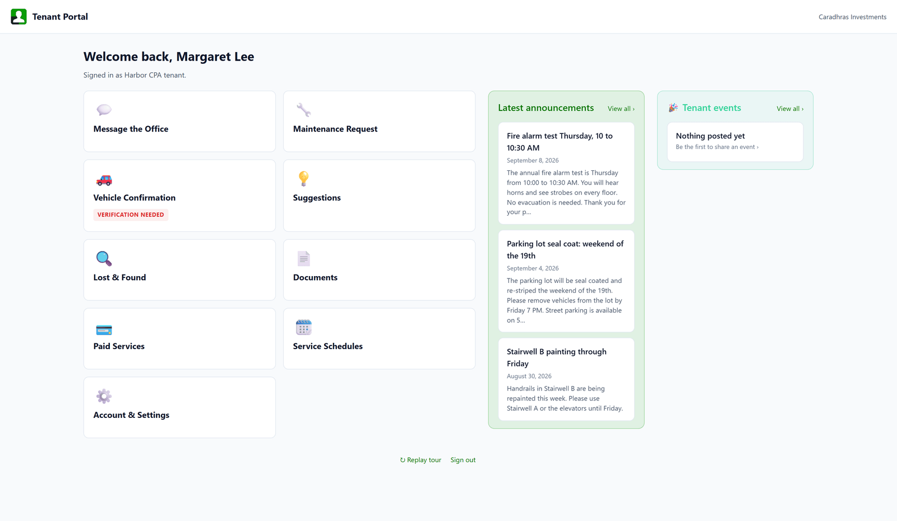The image size is (897, 521).
Task: View all tenant events
Action: 790,109
